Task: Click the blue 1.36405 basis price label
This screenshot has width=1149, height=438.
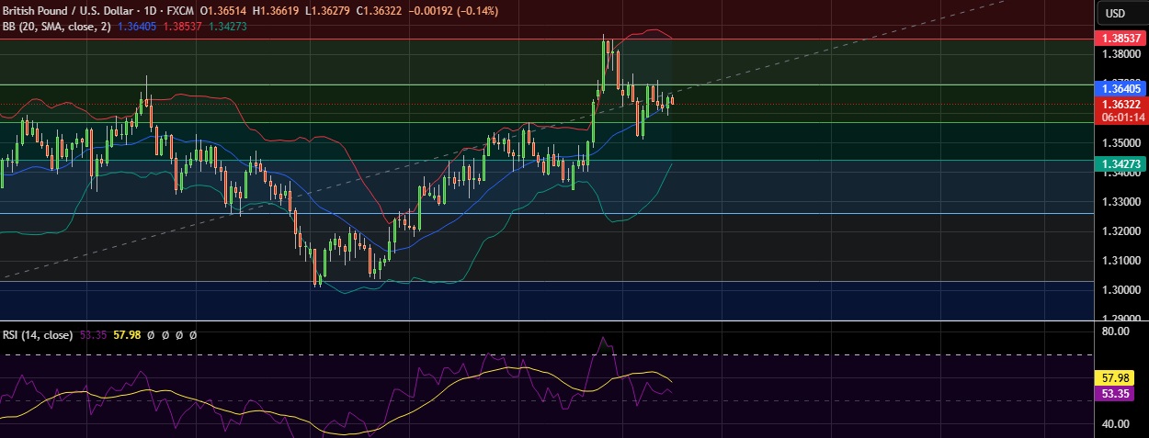Action: point(1121,88)
